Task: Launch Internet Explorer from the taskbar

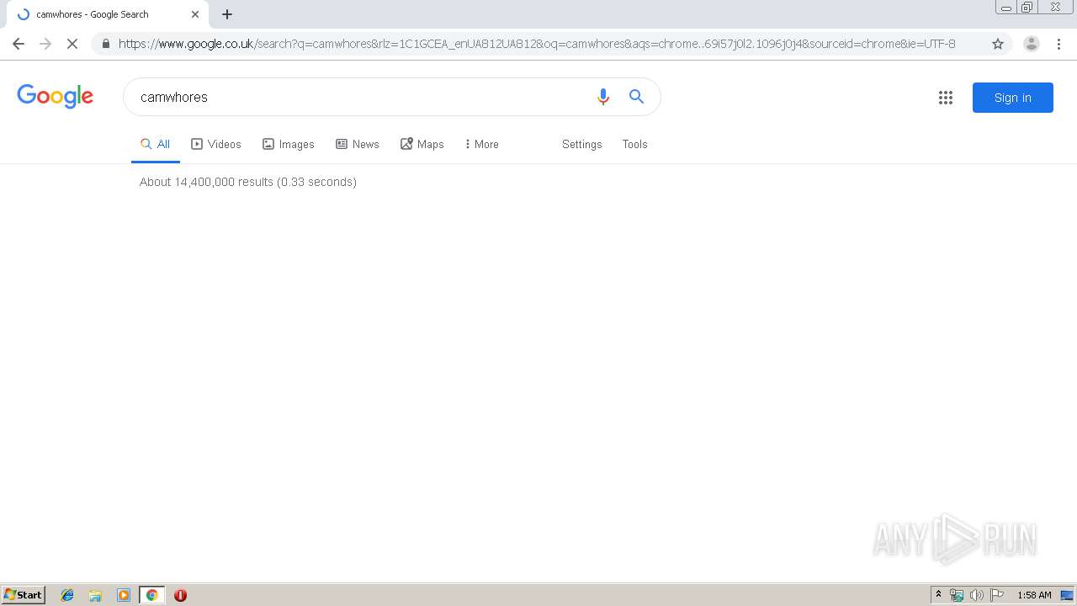Action: [x=67, y=595]
